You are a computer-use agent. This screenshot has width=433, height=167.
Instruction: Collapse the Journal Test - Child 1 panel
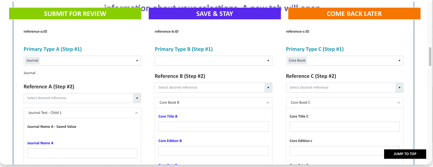[x=136, y=113]
